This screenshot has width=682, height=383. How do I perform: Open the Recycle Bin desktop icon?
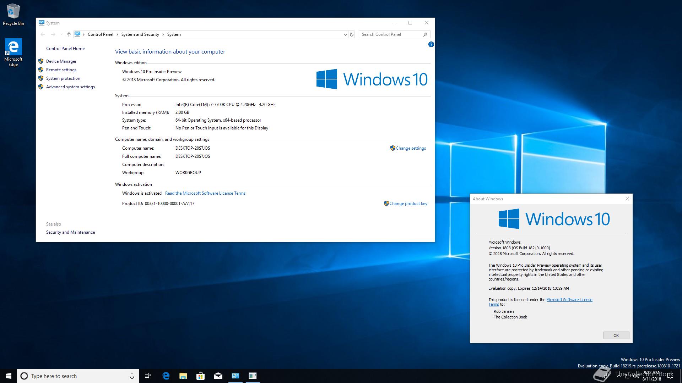click(13, 14)
